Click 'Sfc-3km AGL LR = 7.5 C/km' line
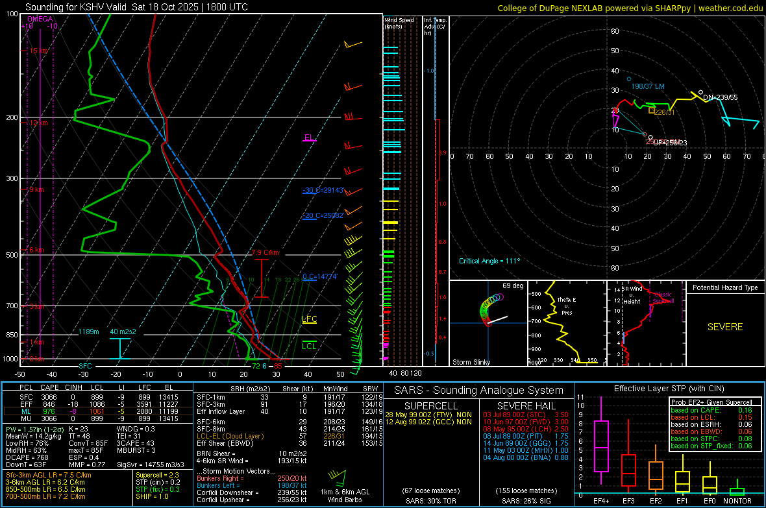766x508 pixels. [x=48, y=476]
